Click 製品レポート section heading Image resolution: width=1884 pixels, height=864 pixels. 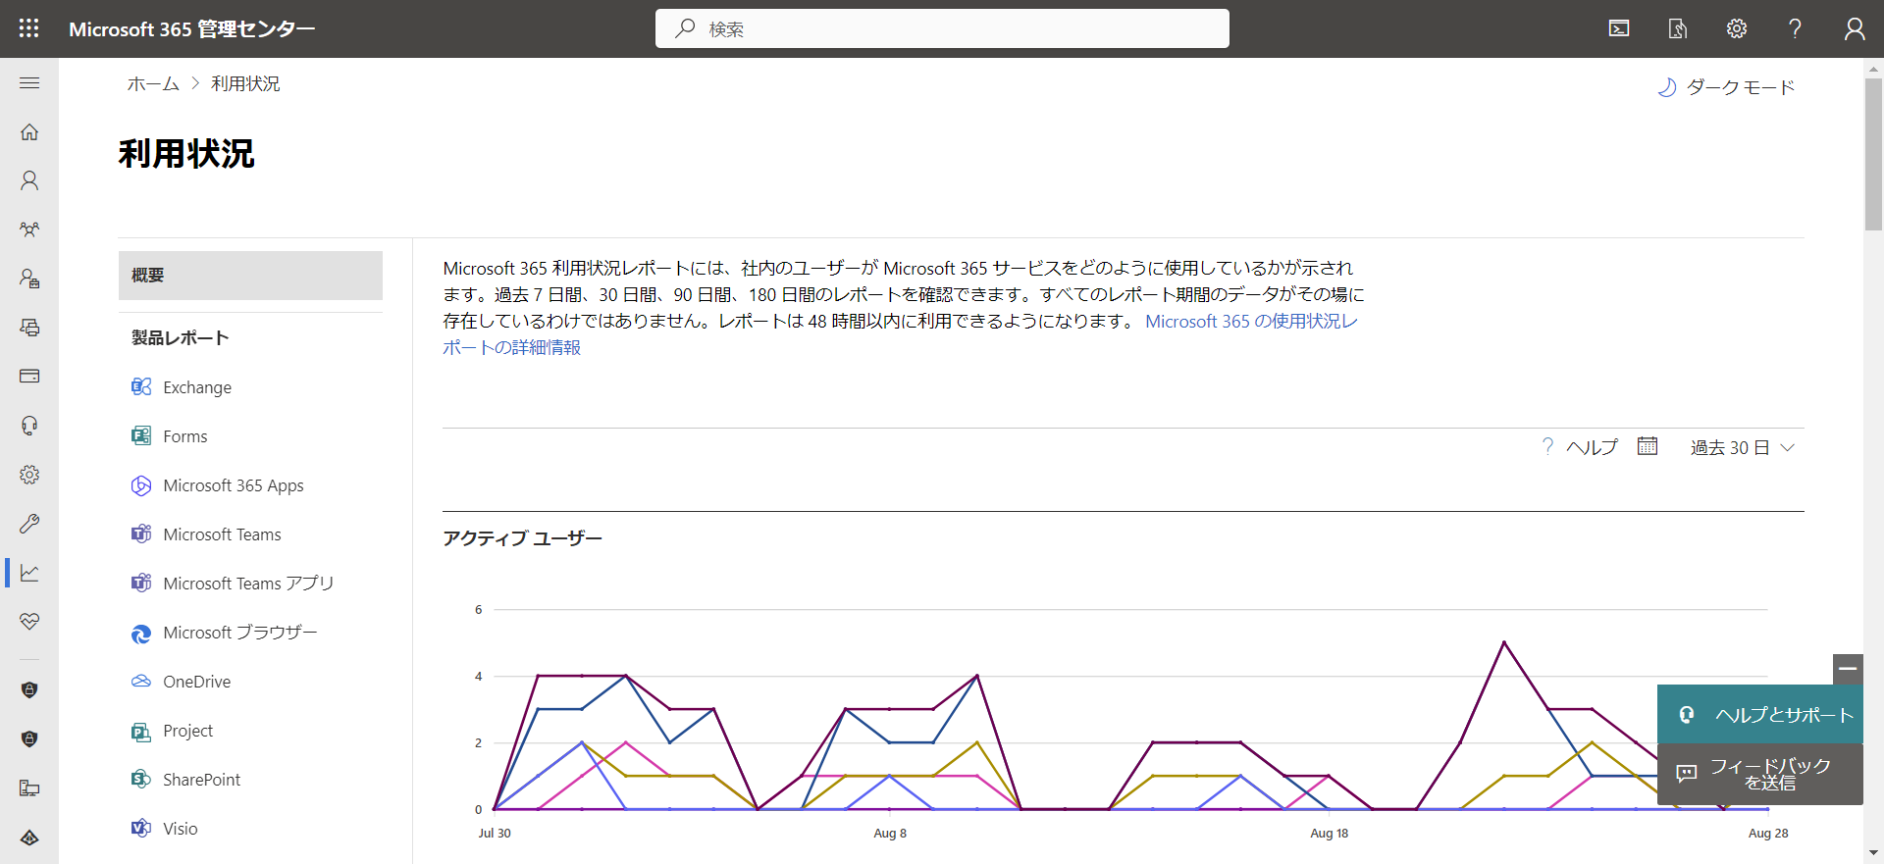[181, 338]
